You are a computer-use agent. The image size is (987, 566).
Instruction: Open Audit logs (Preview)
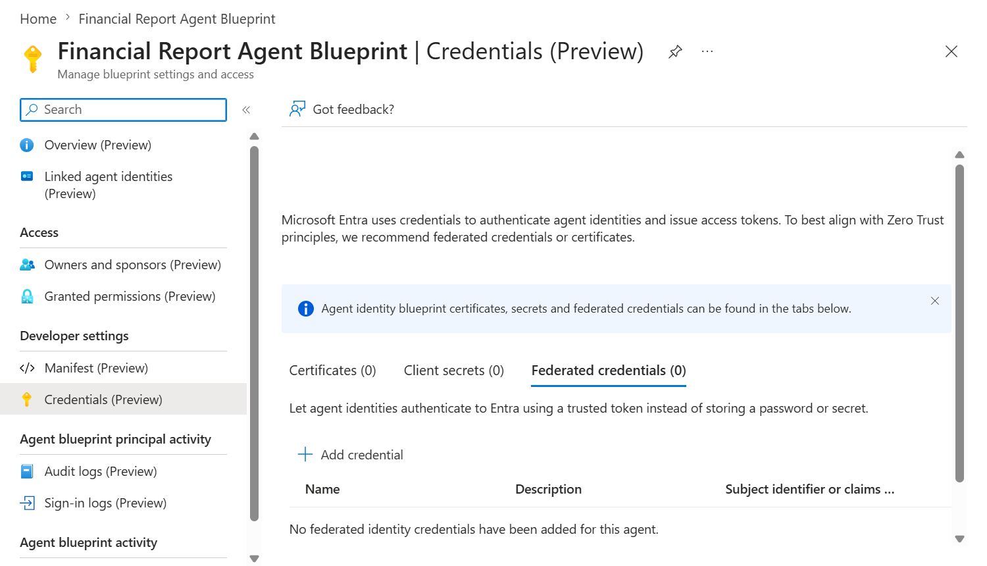[x=101, y=471]
